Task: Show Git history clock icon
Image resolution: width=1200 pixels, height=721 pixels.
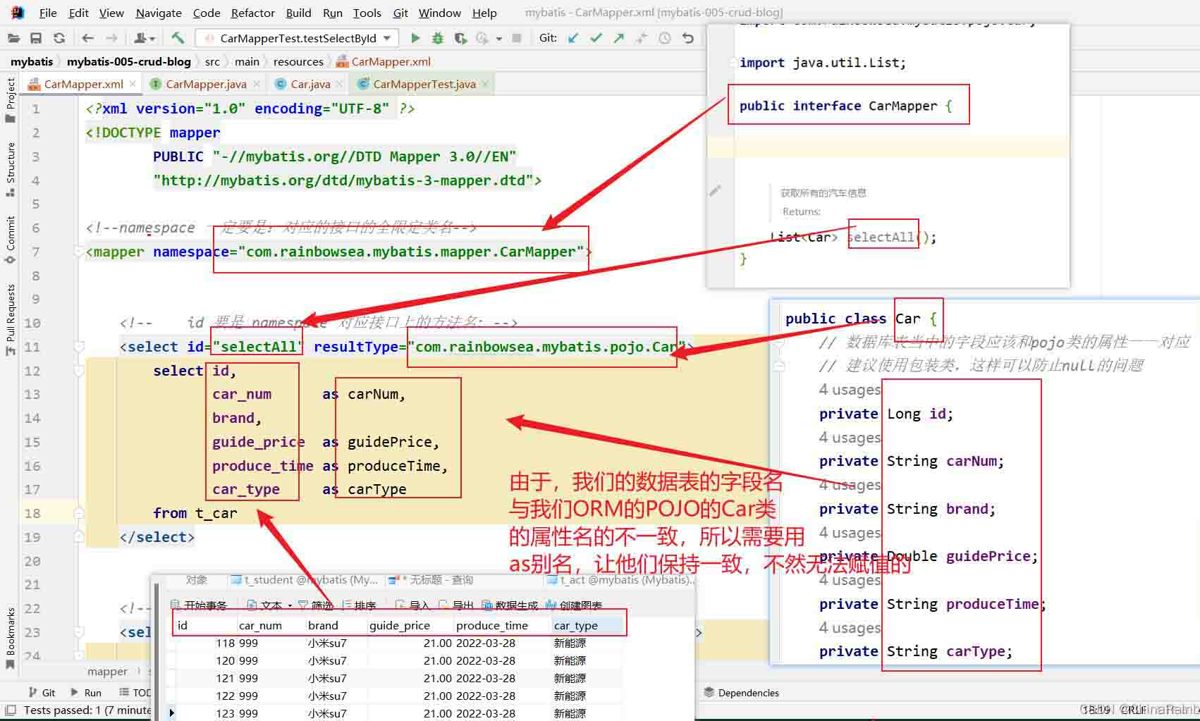Action: 664,38
